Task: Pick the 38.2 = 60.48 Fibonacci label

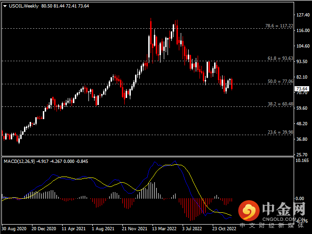Action: pyautogui.click(x=280, y=104)
